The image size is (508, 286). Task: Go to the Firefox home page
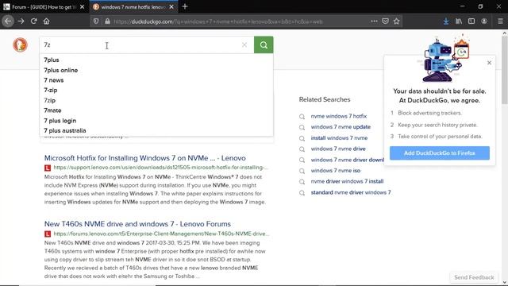(x=46, y=21)
